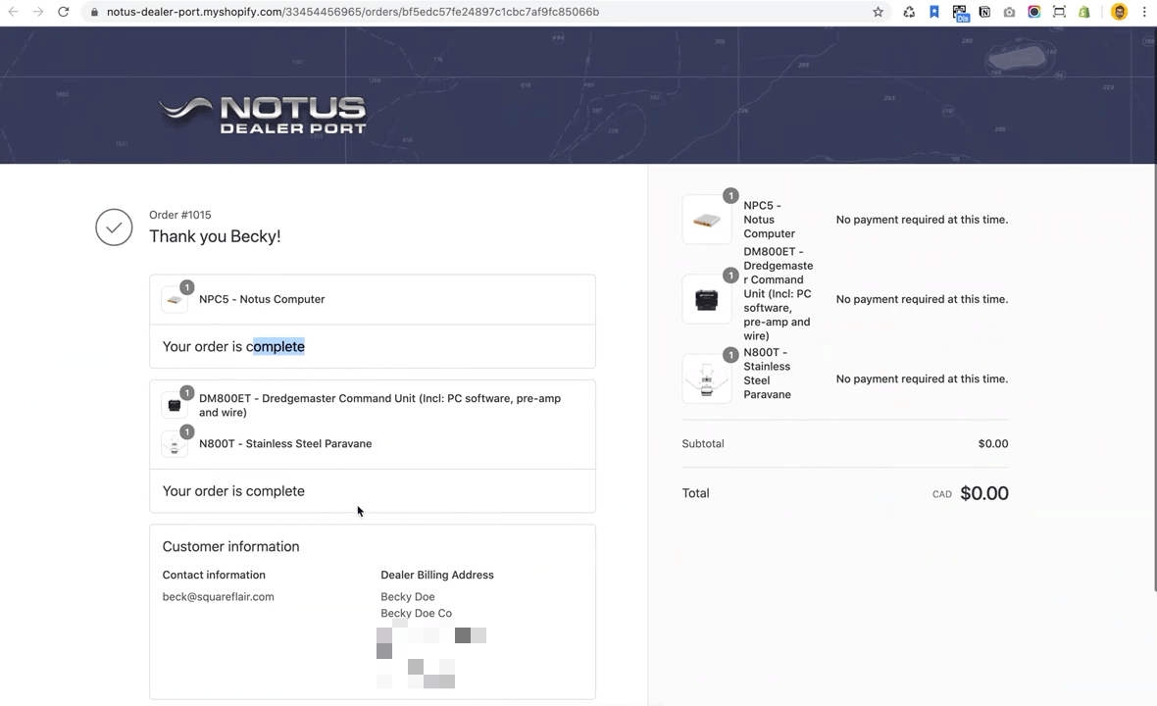
Task: Click the Notus Dealer Port logo
Action: point(264,115)
